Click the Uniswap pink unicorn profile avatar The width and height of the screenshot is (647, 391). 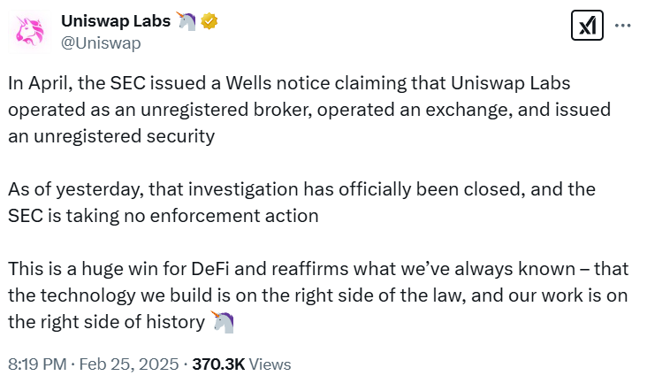click(32, 31)
